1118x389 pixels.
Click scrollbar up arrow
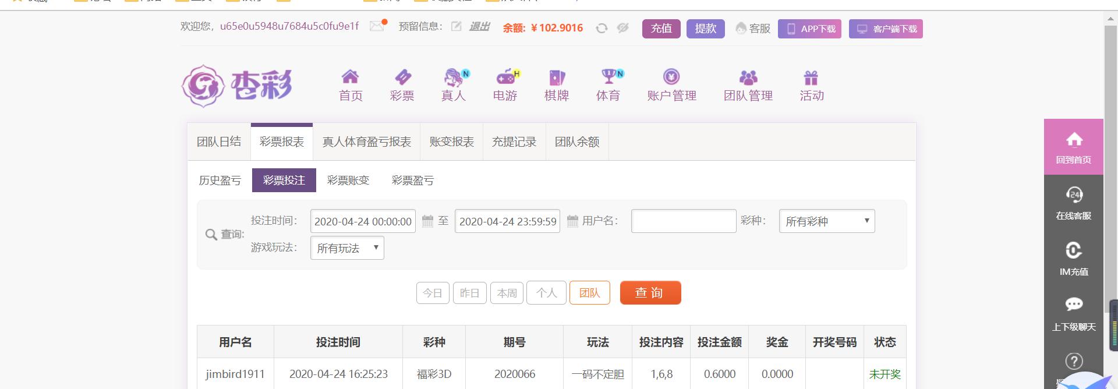(x=1110, y=19)
